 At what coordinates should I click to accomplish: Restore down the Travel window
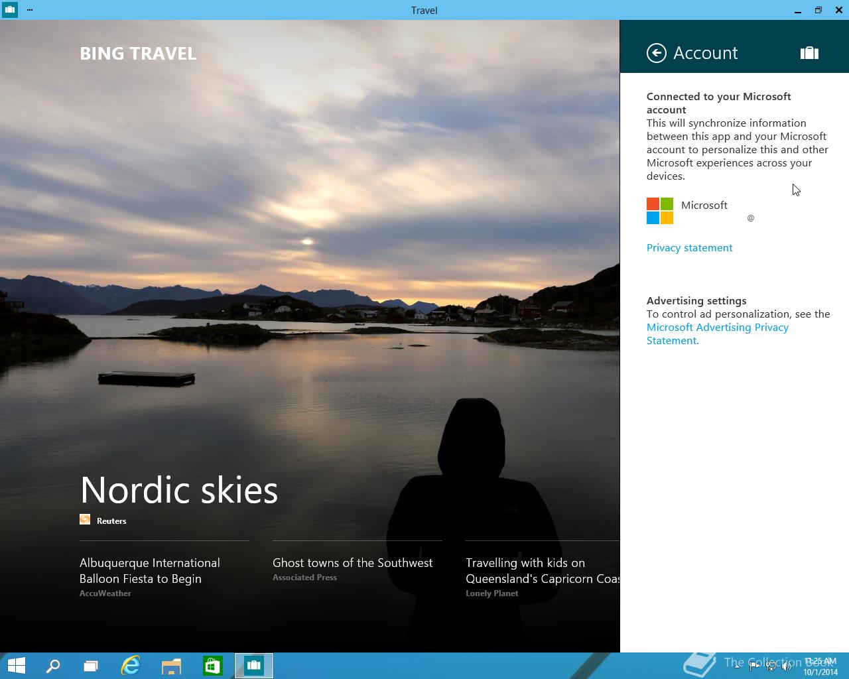tap(818, 10)
